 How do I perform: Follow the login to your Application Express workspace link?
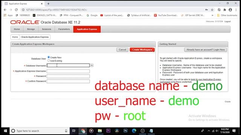click(206, 79)
